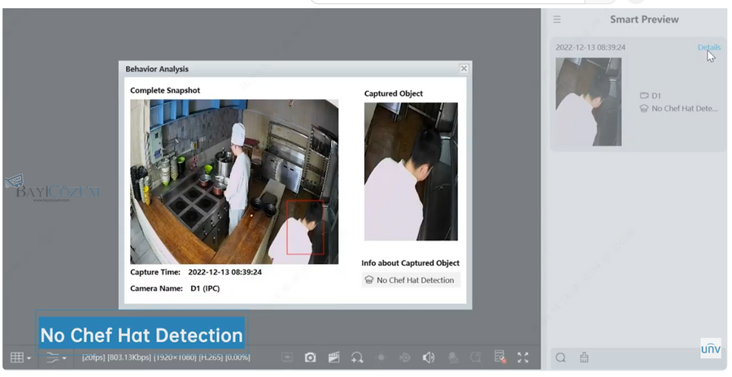732x377 pixels.
Task: Click the Details link in Smart Preview
Action: [708, 47]
